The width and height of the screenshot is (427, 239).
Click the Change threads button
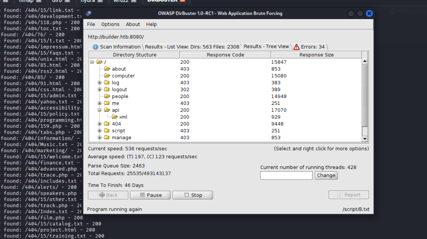coord(326,175)
